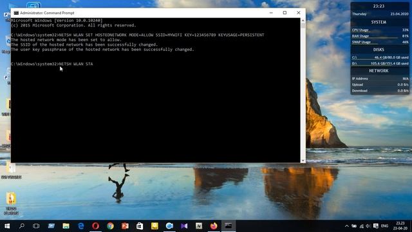Open taskbar Search magnifier
The image size is (412, 232).
(22, 226)
